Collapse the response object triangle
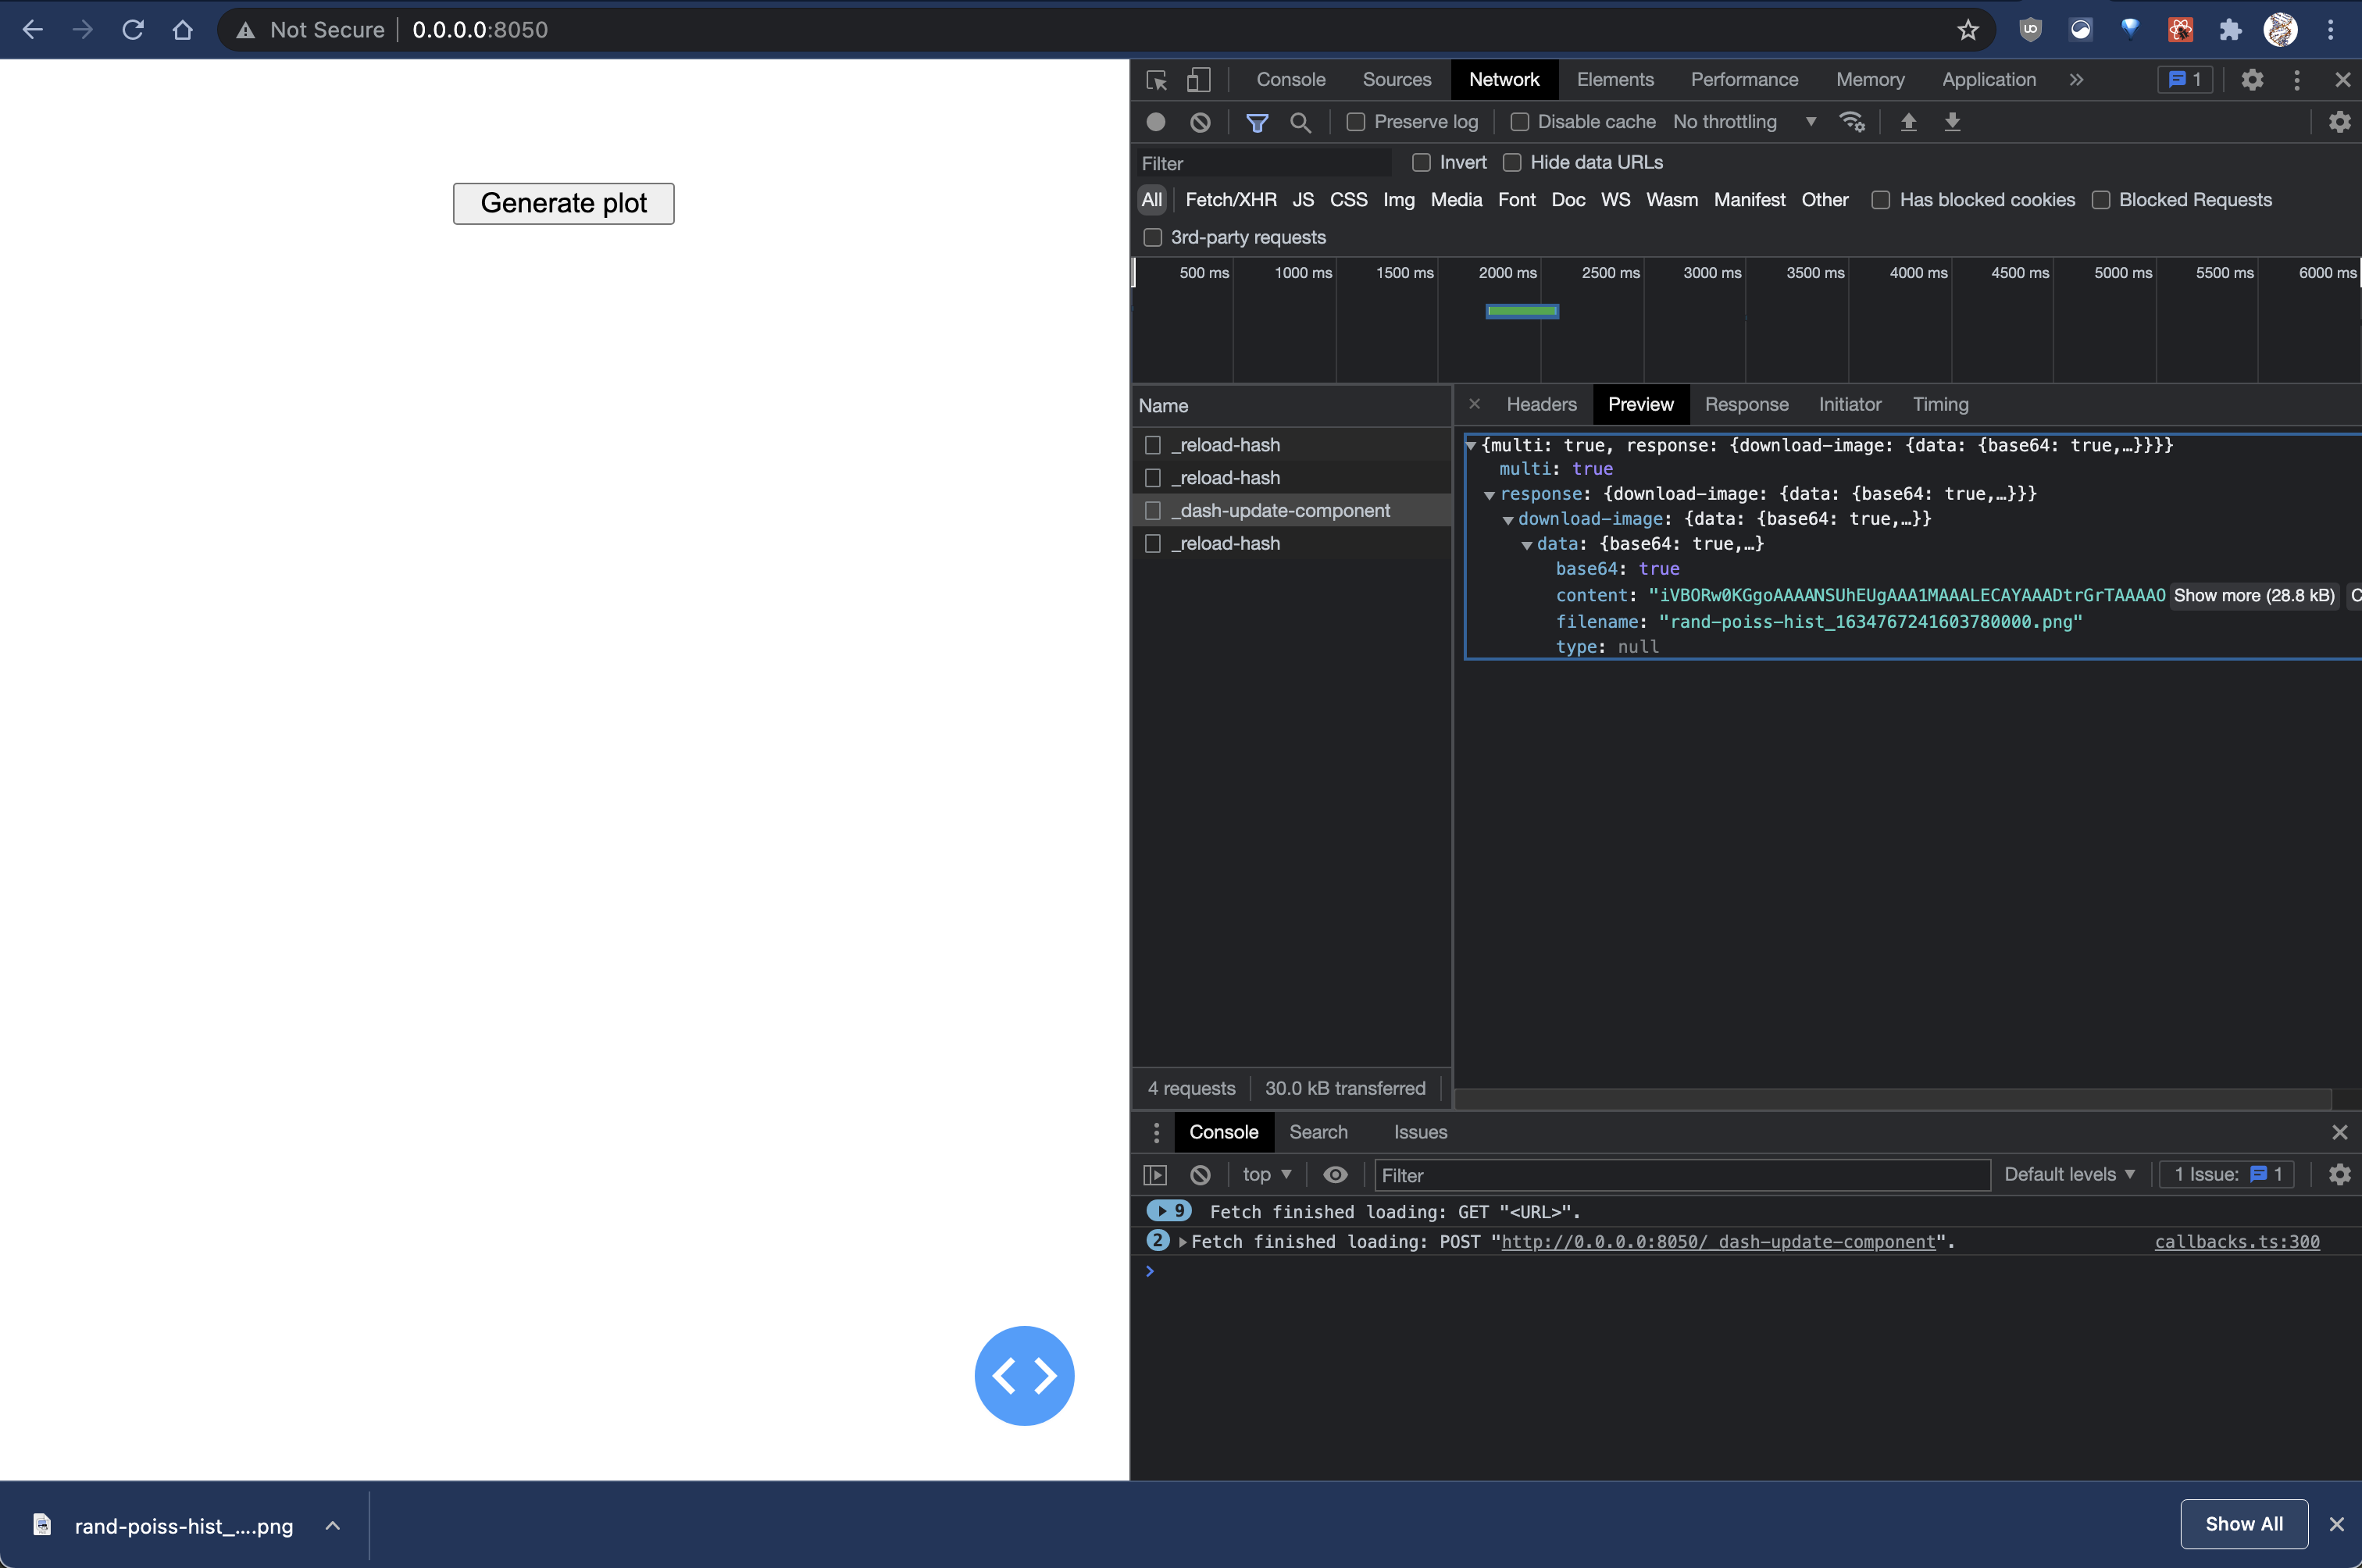Image resolution: width=2362 pixels, height=1568 pixels. (x=1489, y=495)
